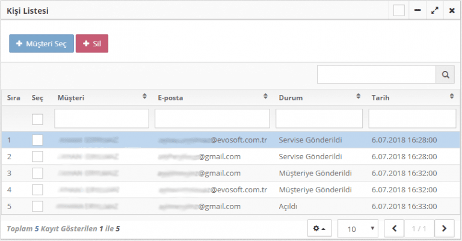Click the search magnifier icon
The width and height of the screenshot is (462, 241).
click(446, 75)
